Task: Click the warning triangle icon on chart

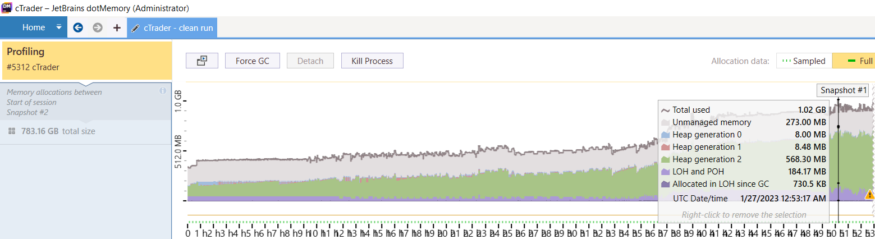Action: pyautogui.click(x=869, y=195)
